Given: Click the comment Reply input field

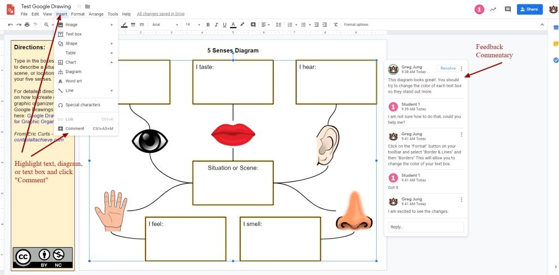Looking at the screenshot, I should click(x=426, y=226).
